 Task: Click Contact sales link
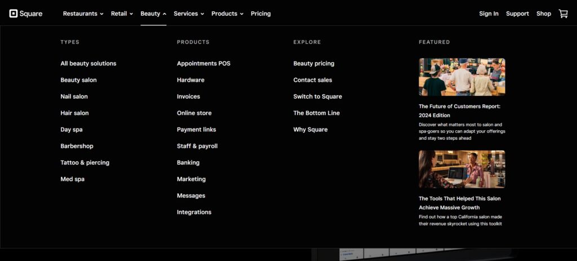tap(313, 80)
